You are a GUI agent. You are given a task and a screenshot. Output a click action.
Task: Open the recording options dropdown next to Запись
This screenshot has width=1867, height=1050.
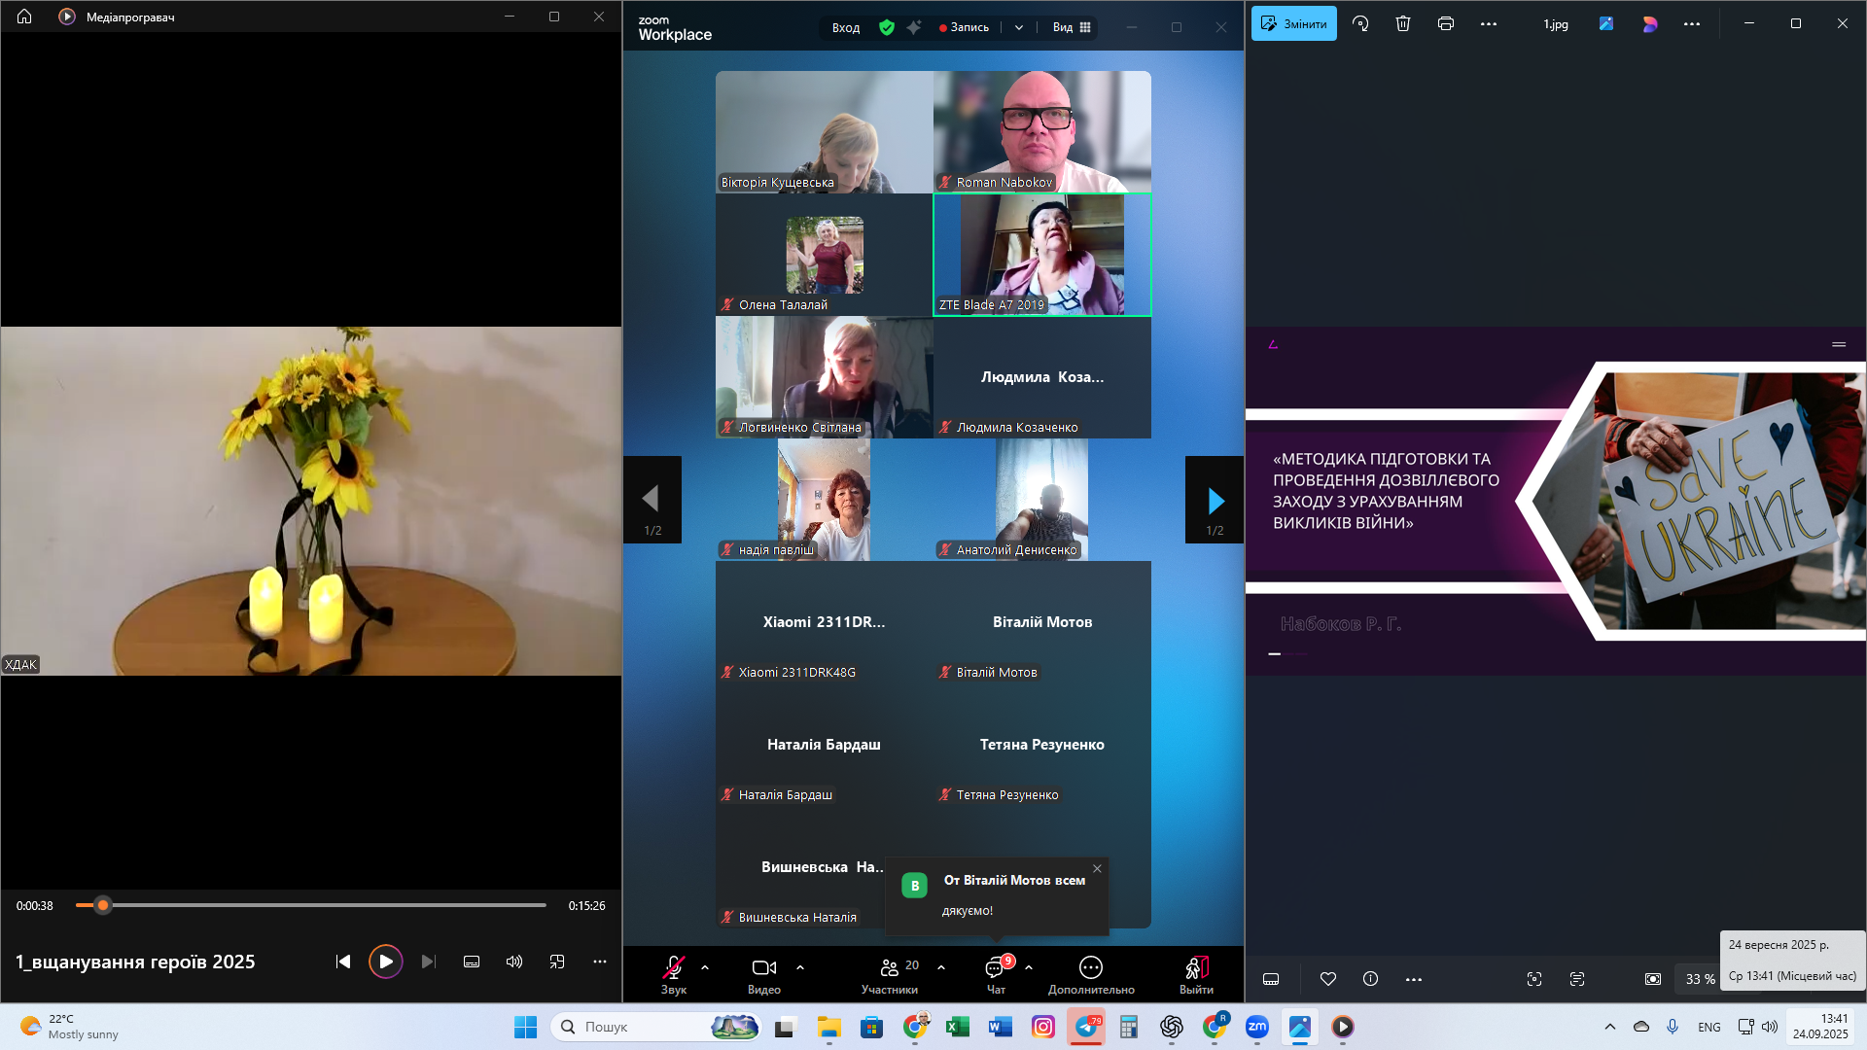(1018, 27)
